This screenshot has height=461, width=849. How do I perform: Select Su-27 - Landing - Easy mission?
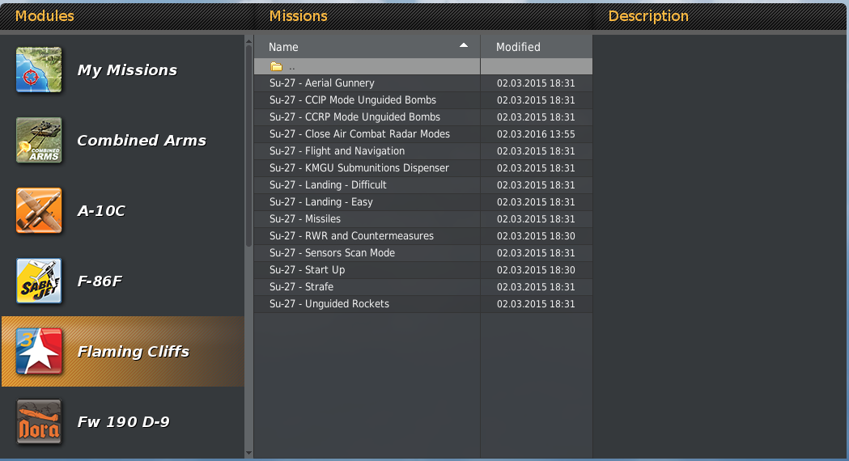point(321,202)
